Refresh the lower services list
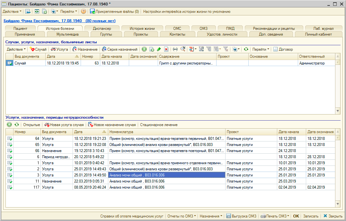Image resolution: width=346 pixels, height=221 pixels. pos(16,125)
